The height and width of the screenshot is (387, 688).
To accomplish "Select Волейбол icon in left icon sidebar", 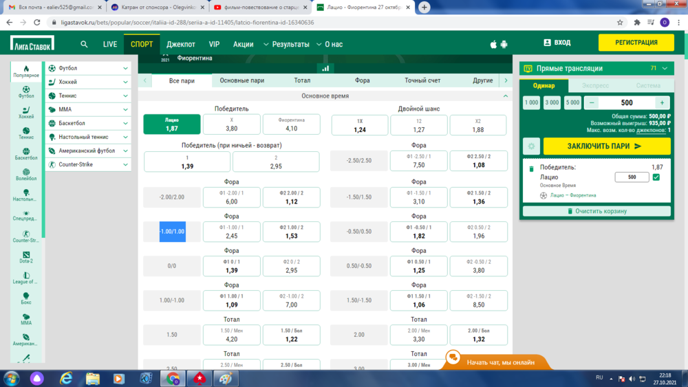I will (x=26, y=175).
